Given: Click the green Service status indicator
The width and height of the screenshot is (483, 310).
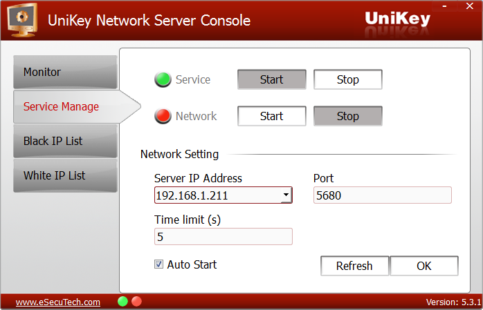Looking at the screenshot, I should point(163,79).
